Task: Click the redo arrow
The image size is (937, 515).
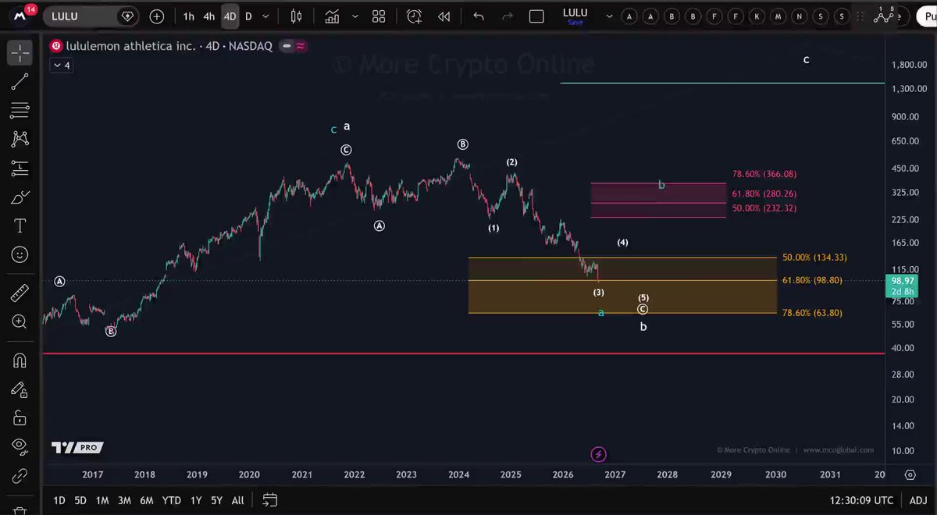Action: click(508, 16)
